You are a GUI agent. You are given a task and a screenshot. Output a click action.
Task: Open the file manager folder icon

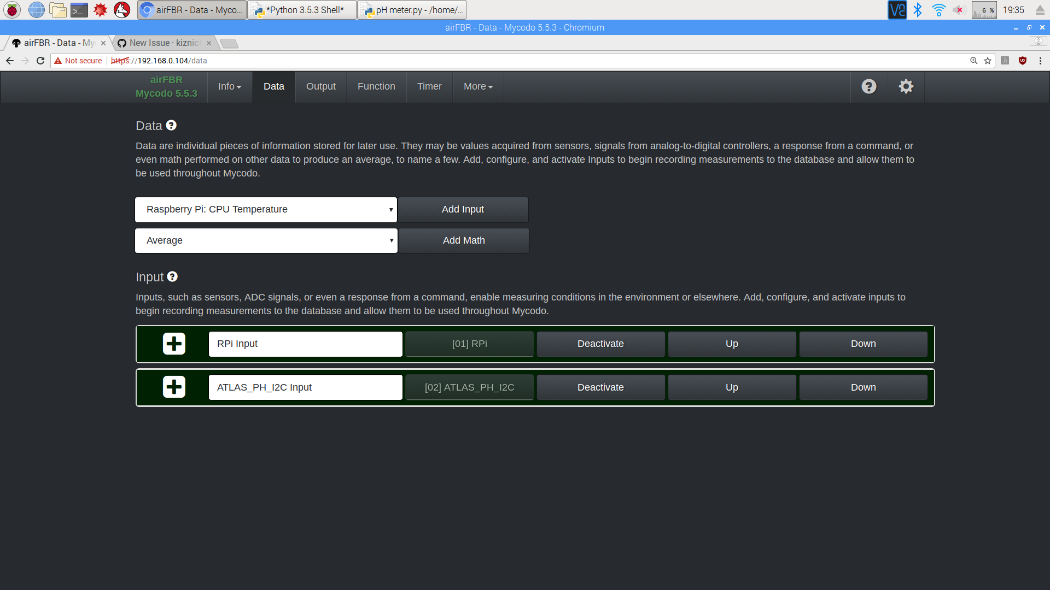point(57,9)
